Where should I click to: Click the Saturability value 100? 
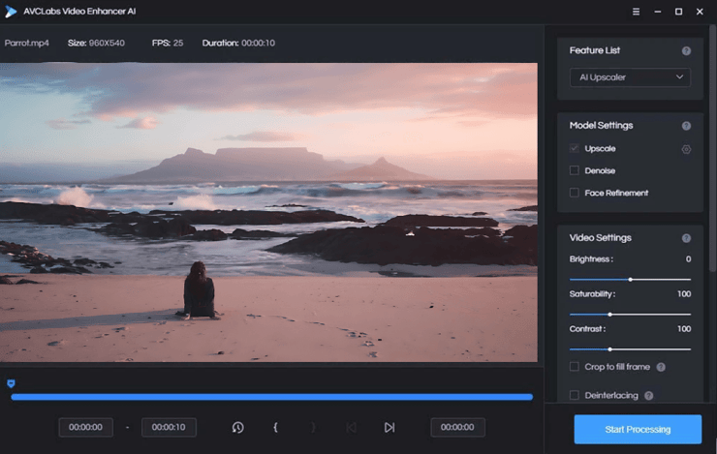click(684, 293)
